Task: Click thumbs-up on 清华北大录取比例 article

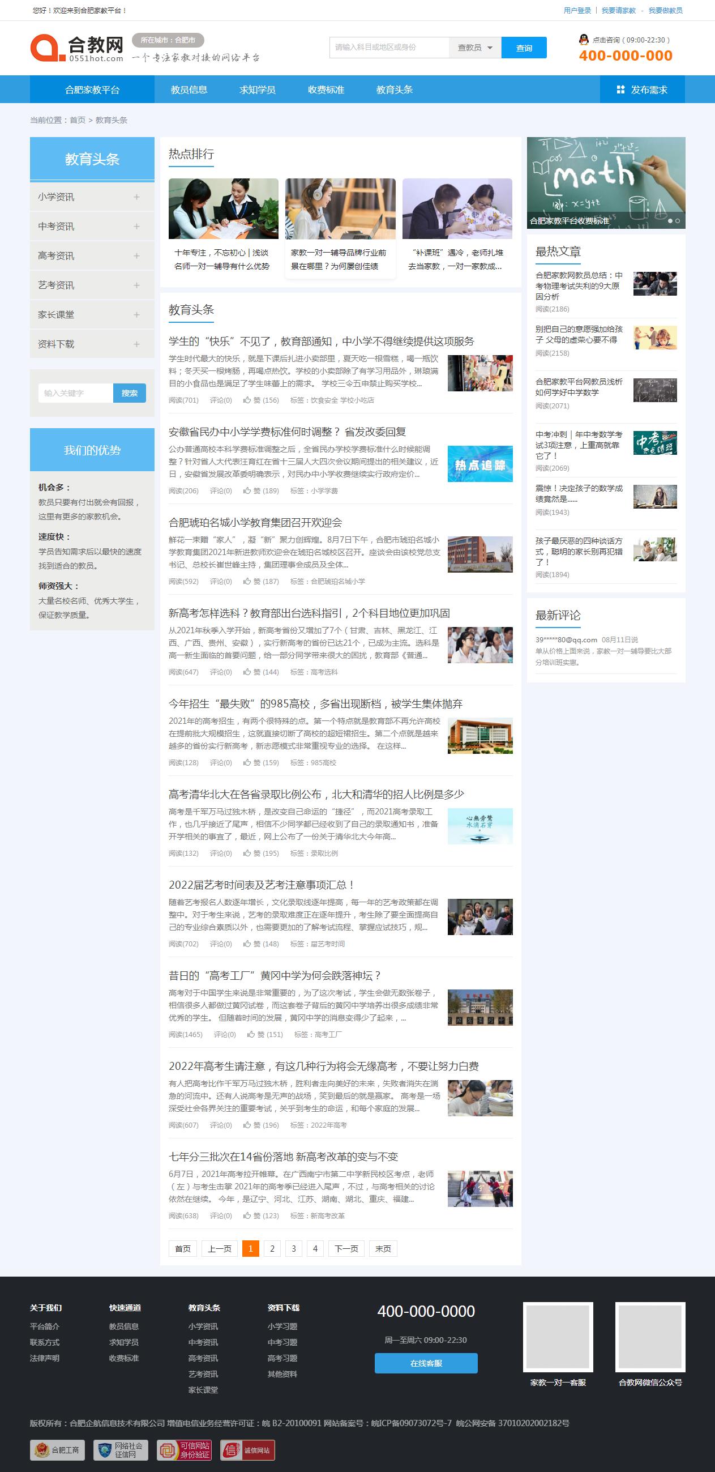Action: [247, 853]
